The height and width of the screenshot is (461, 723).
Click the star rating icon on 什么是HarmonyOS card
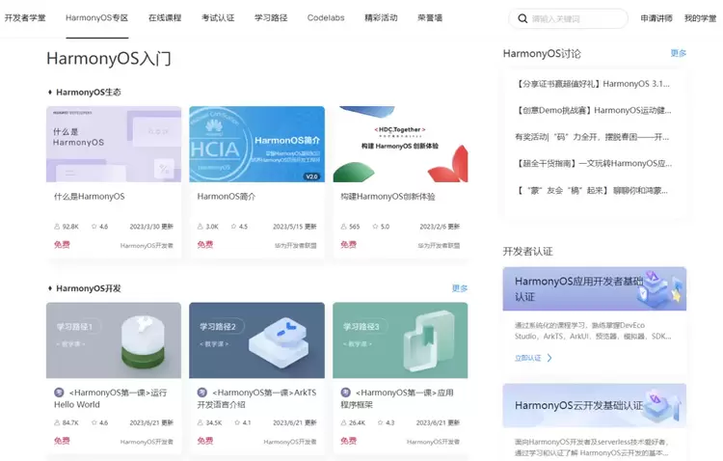click(x=94, y=227)
